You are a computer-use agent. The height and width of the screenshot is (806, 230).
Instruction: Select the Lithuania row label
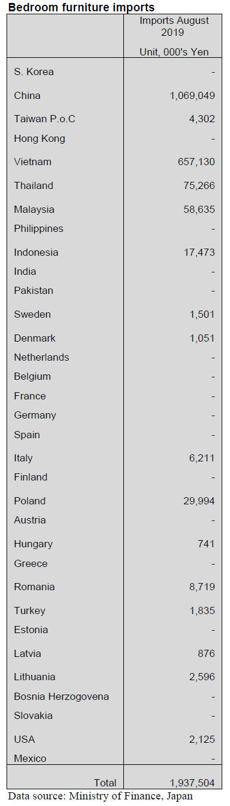point(35,677)
